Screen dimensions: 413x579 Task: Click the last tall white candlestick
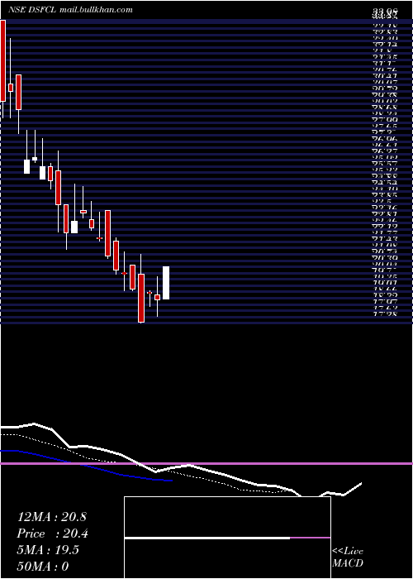pyautogui.click(x=166, y=283)
